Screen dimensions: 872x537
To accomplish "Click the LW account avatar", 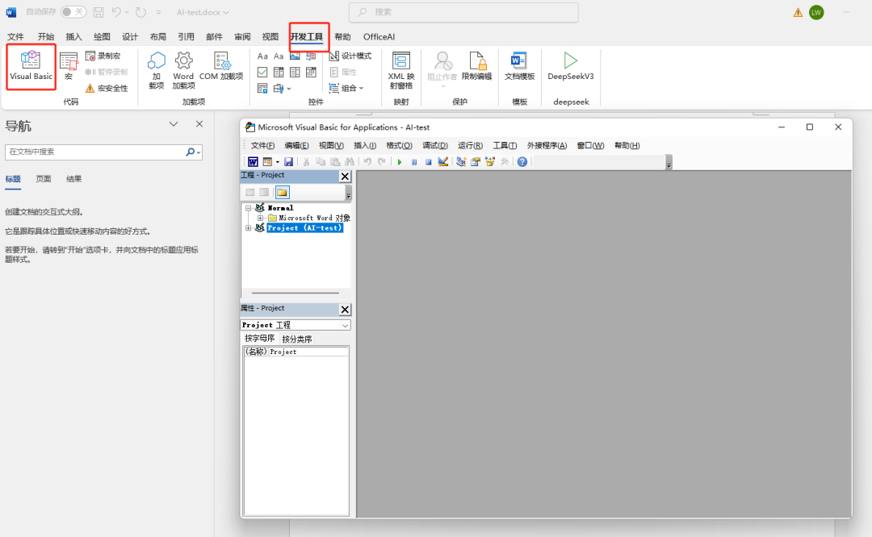I will [x=816, y=12].
